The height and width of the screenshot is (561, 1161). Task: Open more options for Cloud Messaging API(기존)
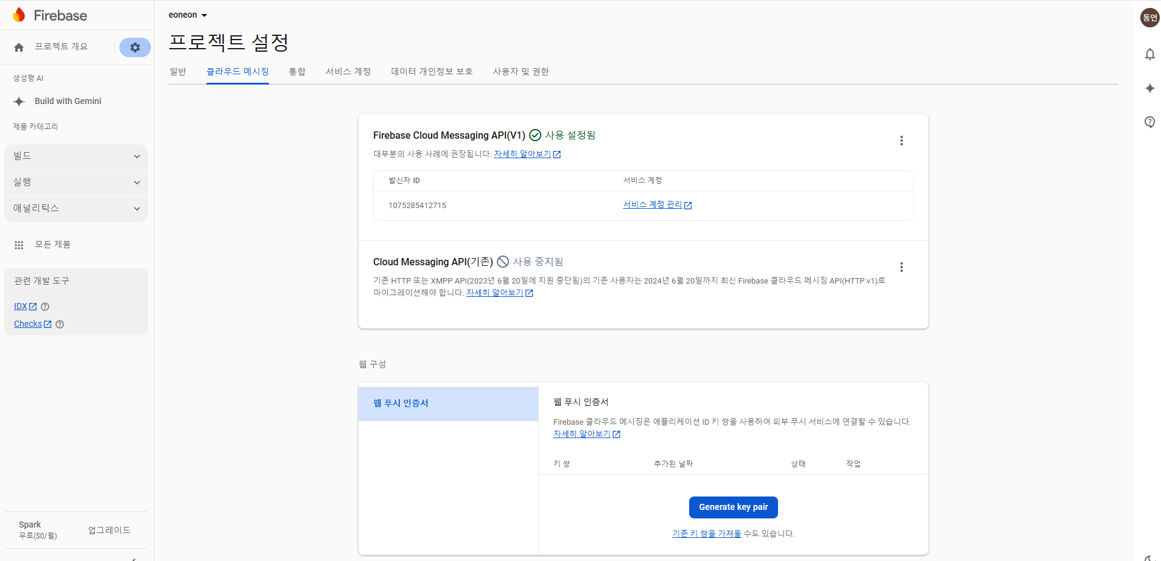click(x=902, y=267)
